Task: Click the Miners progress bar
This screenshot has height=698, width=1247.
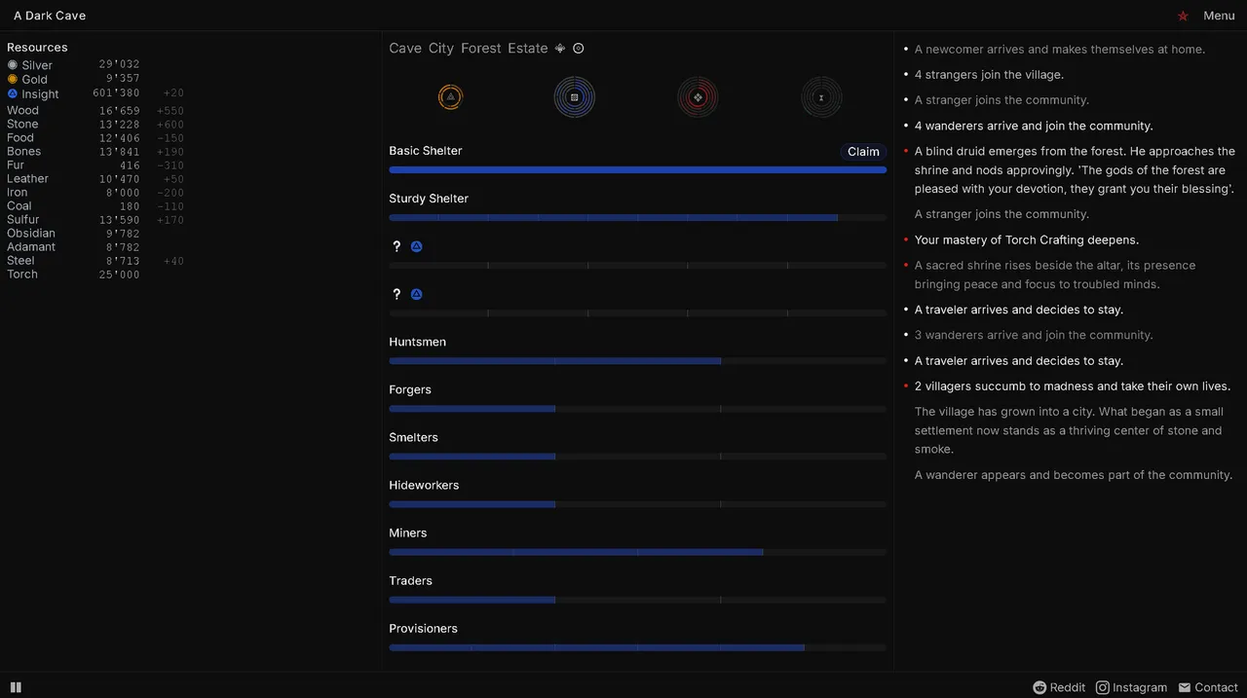Action: (638, 552)
